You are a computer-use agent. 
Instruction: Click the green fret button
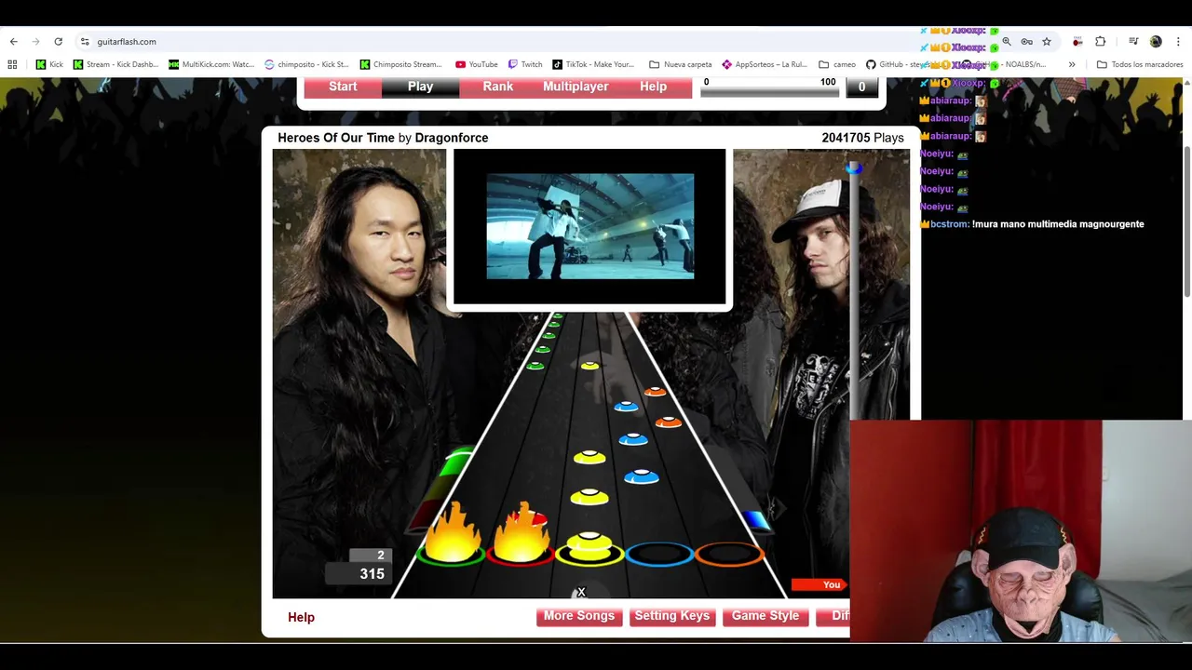click(450, 554)
